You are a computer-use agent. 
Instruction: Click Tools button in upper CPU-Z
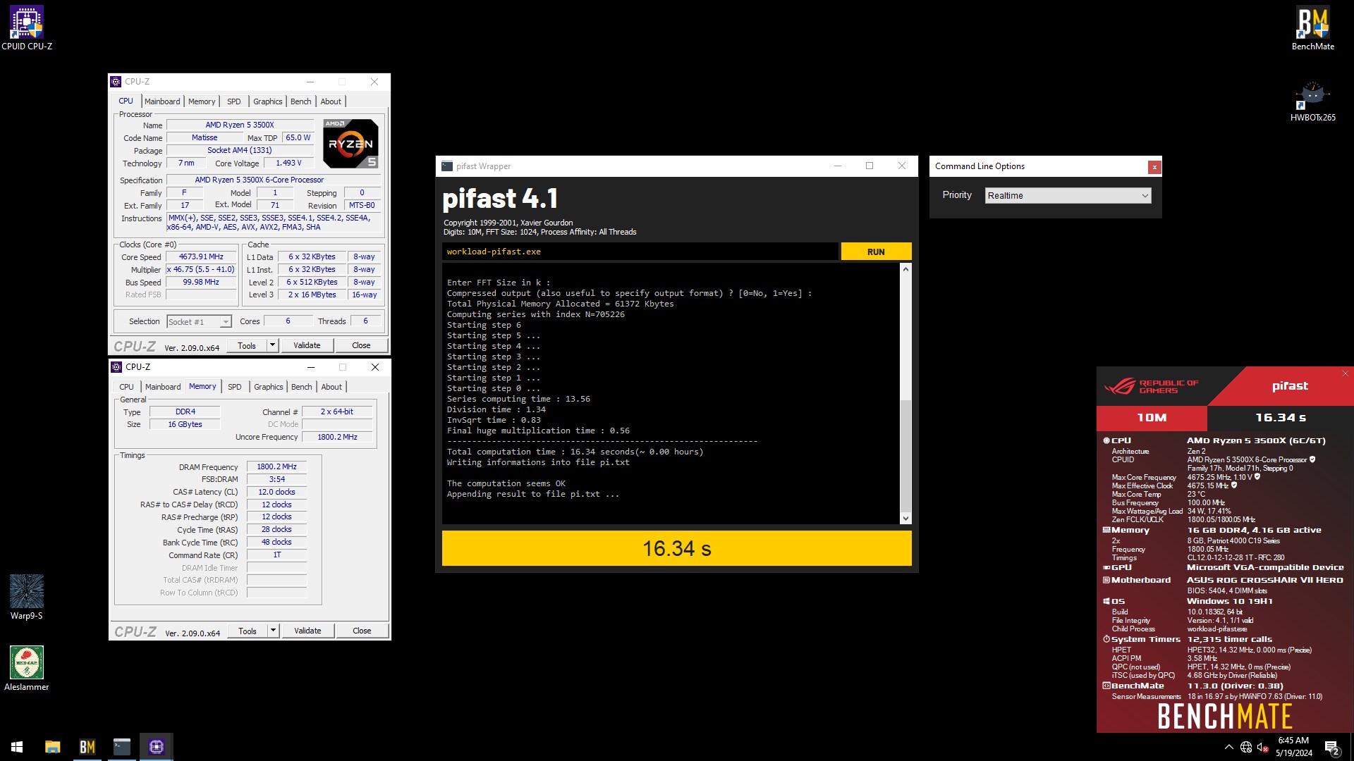tap(247, 345)
